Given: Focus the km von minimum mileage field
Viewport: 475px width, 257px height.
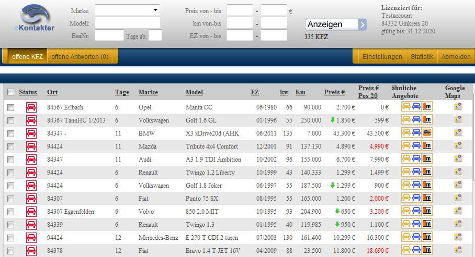Looking at the screenshot, I should (240, 23).
